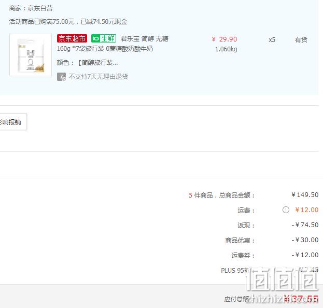The width and height of the screenshot is (323, 308).
Task: Open the shipping fee info icon
Action: coord(286,210)
